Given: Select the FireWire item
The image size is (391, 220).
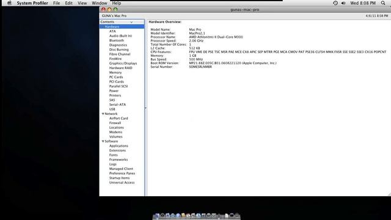Looking at the screenshot, I should pyautogui.click(x=115, y=59).
